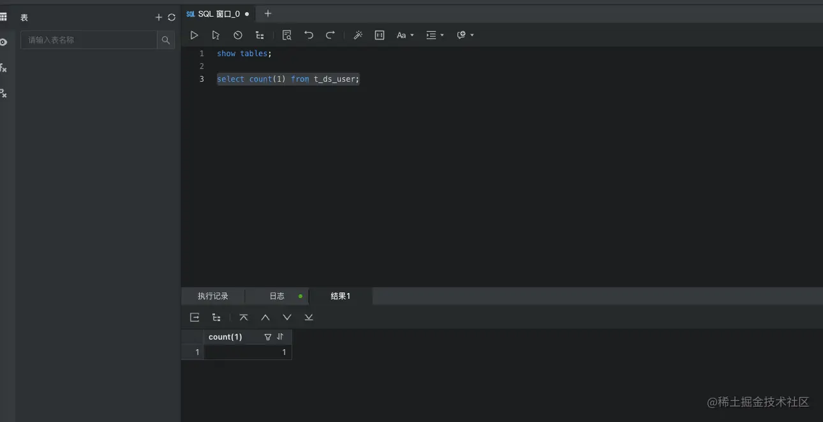Image resolution: width=823 pixels, height=422 pixels.
Task: Select the 结果1 tab
Action: pos(341,296)
